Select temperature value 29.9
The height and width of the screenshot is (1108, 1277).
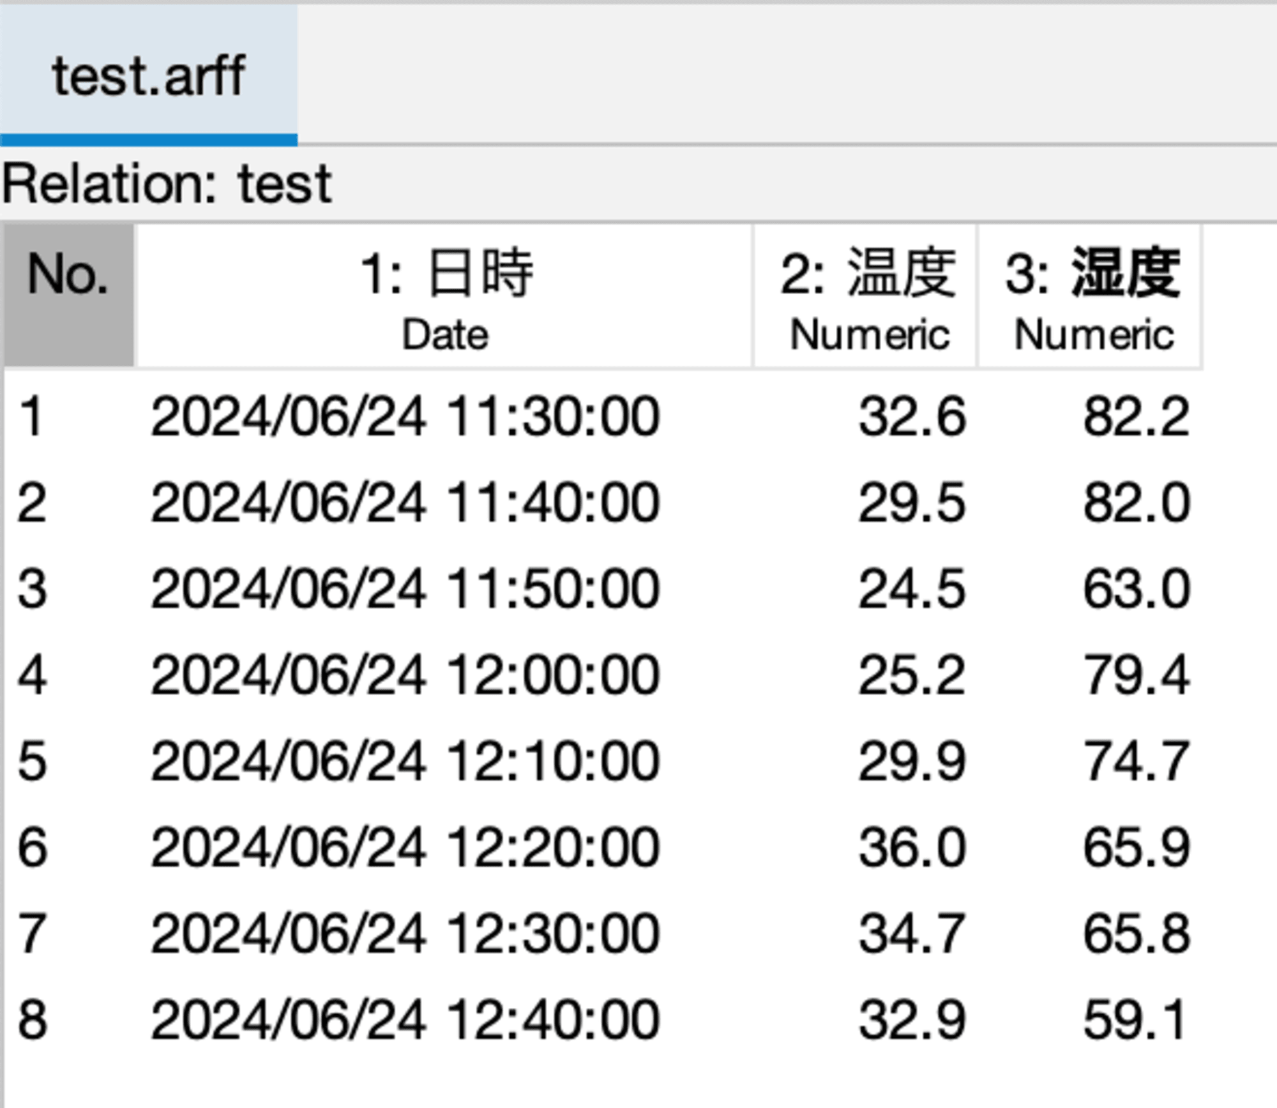pyautogui.click(x=865, y=761)
